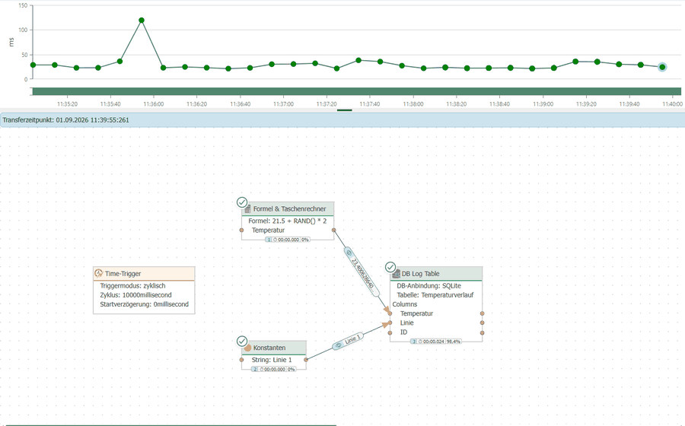Select the first data point at chart's left edge
This screenshot has width=685, height=426.
coord(33,65)
